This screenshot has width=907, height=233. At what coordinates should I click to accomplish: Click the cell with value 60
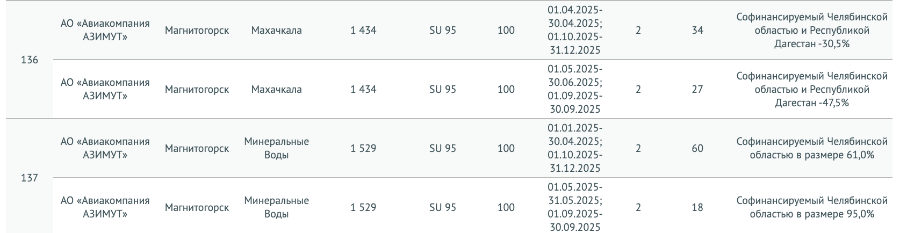pos(697,149)
